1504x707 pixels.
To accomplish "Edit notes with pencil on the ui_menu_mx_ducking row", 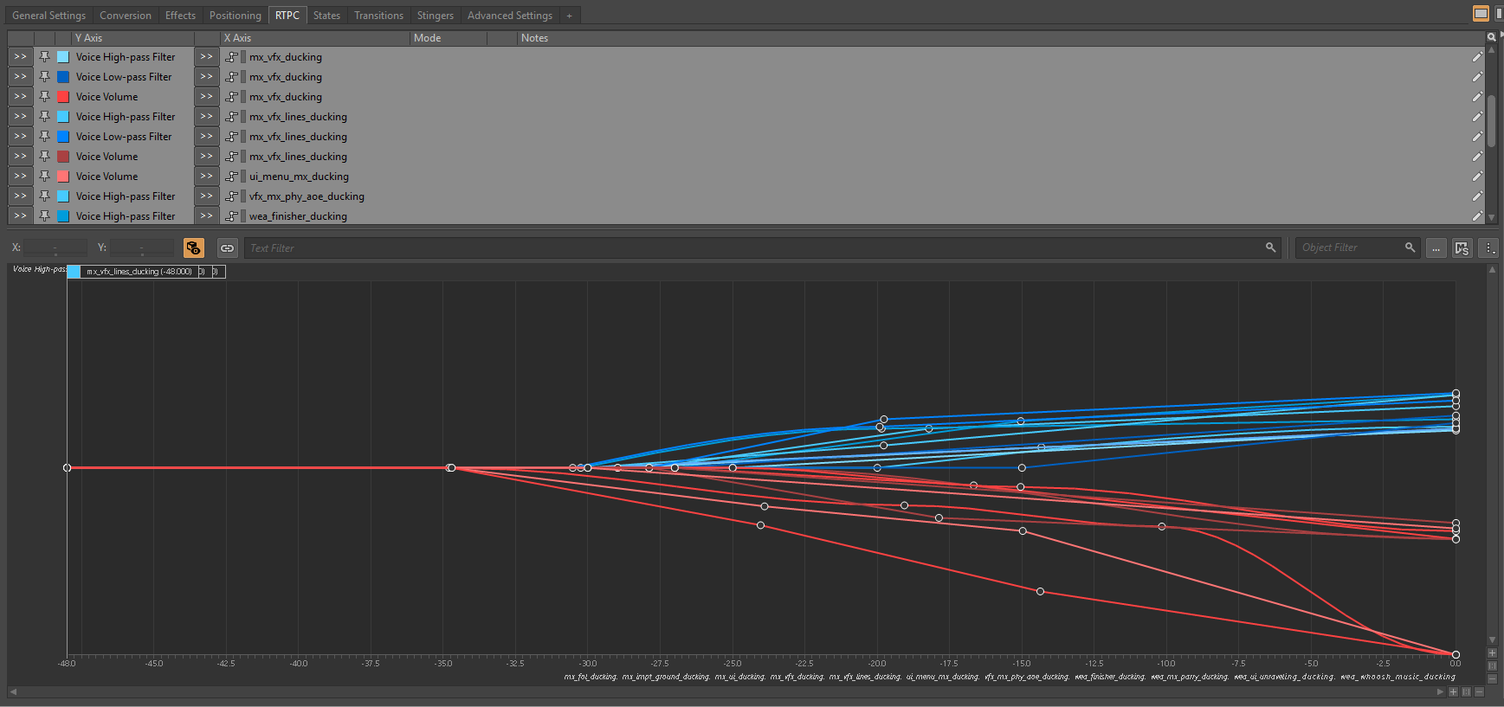I will click(1476, 177).
